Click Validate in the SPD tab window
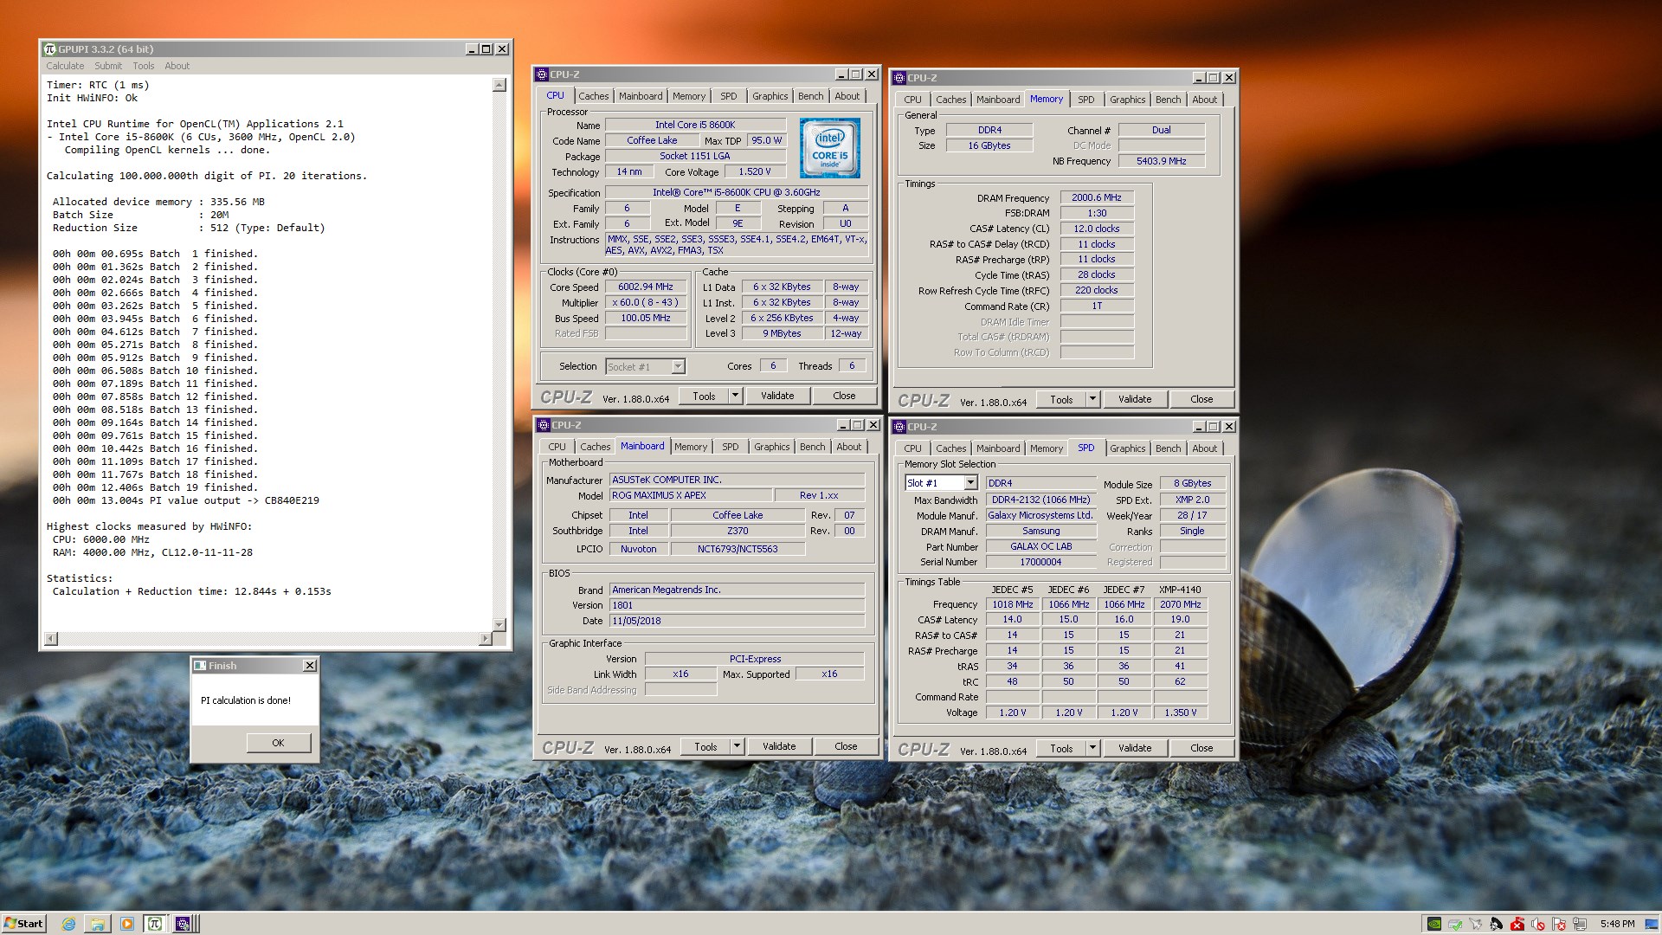The image size is (1662, 935). [1135, 748]
